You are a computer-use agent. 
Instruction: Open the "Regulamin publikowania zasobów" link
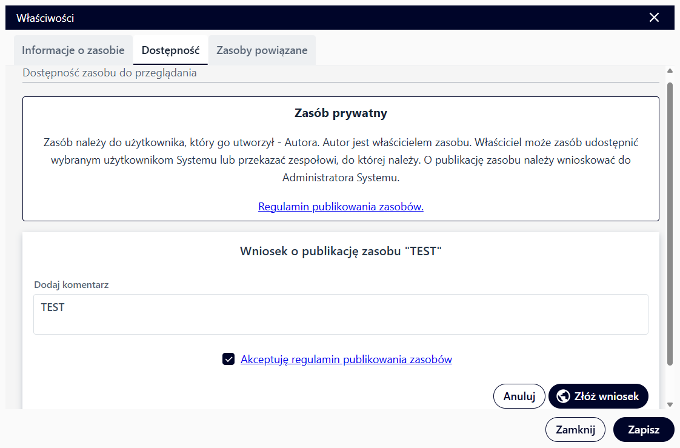tap(341, 206)
